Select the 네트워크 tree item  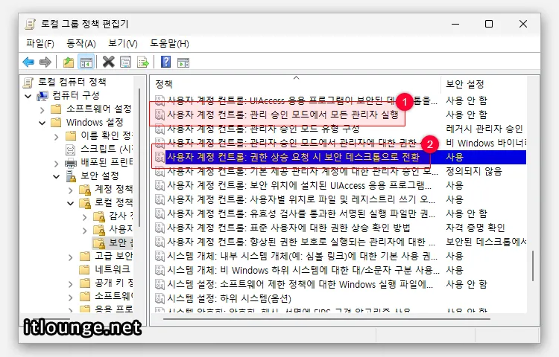[x=113, y=269]
